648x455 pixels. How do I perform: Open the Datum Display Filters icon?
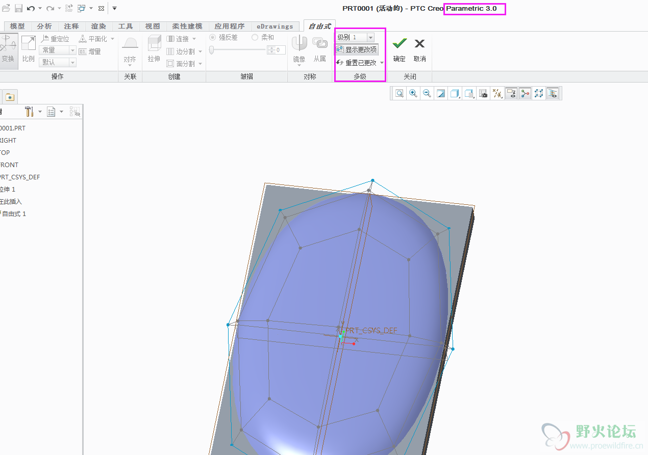[497, 93]
